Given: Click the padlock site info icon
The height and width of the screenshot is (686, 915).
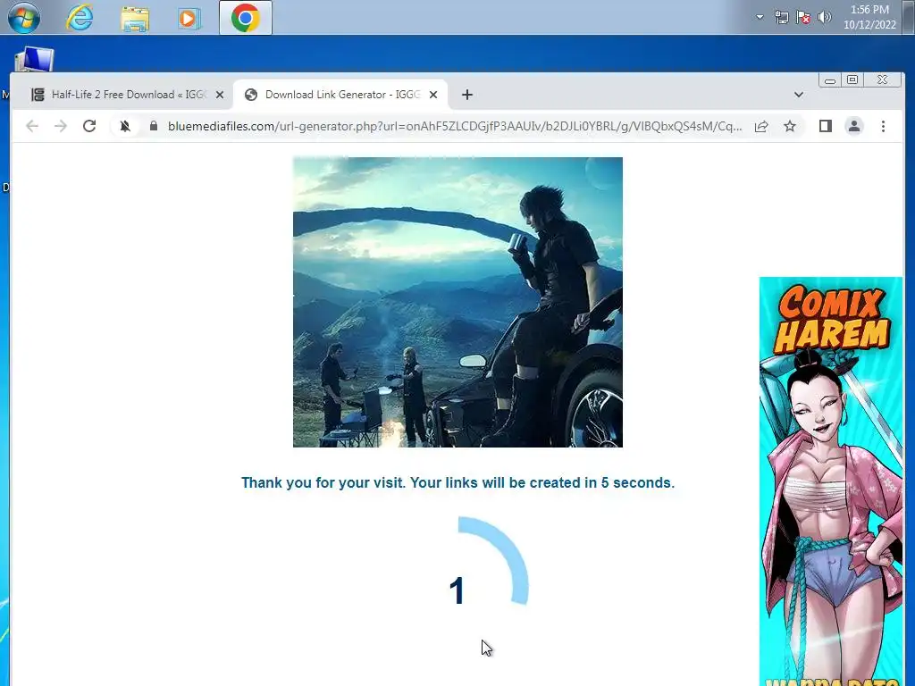Looking at the screenshot, I should coord(154,126).
